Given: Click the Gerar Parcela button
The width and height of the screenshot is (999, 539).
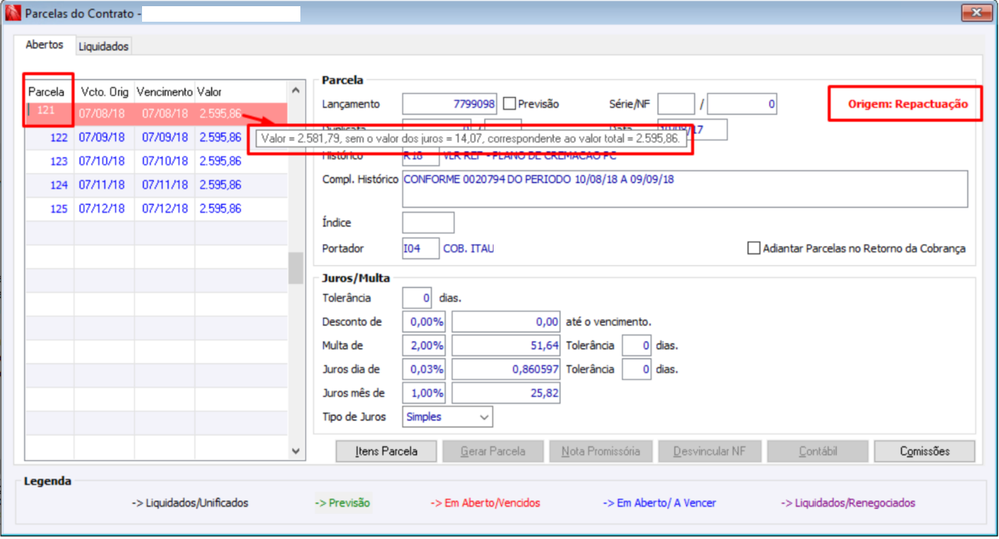Looking at the screenshot, I should 493,451.
